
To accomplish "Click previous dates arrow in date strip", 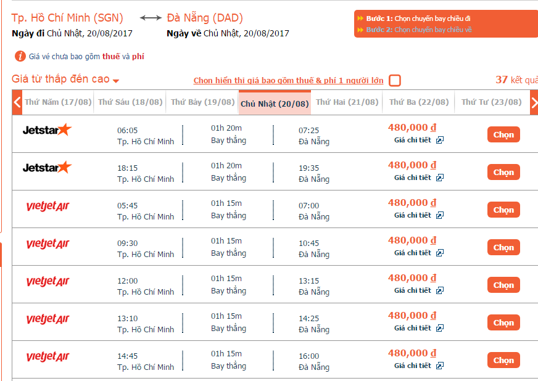I will point(17,102).
